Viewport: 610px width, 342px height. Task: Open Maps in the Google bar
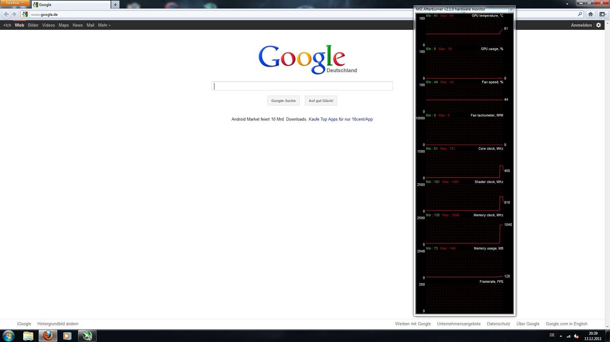pyautogui.click(x=64, y=25)
